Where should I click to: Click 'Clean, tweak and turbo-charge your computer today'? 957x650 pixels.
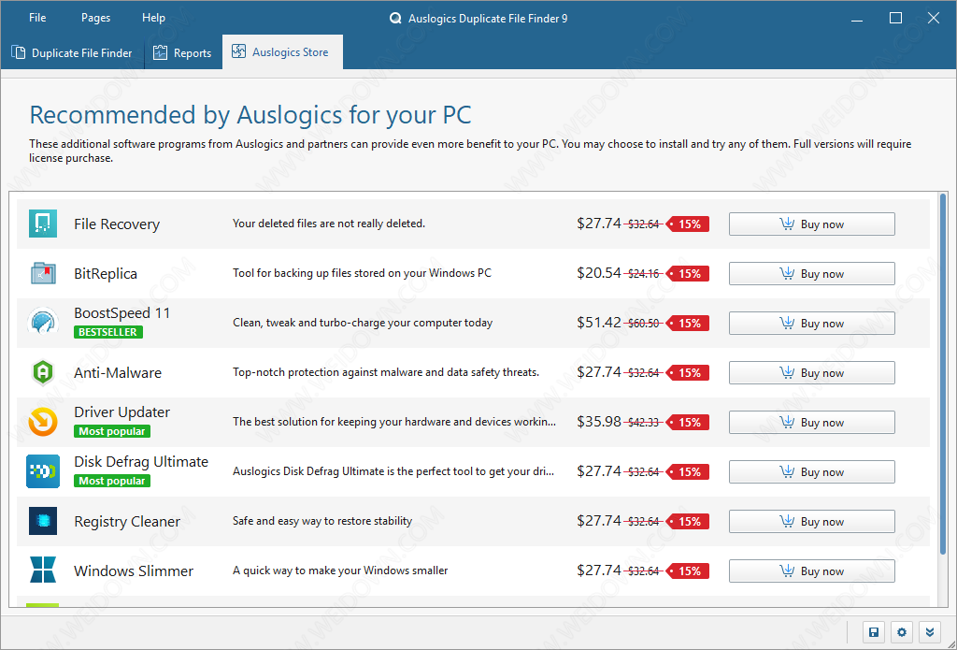tap(363, 323)
